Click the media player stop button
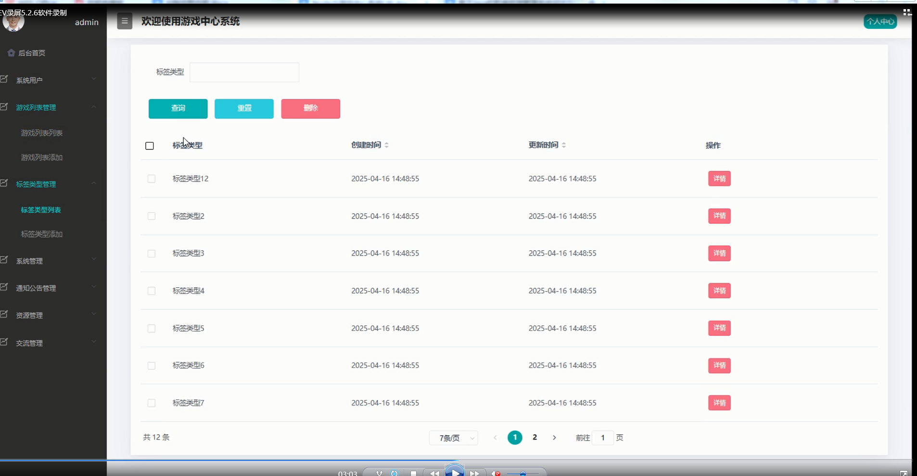The height and width of the screenshot is (476, 917). [x=413, y=473]
